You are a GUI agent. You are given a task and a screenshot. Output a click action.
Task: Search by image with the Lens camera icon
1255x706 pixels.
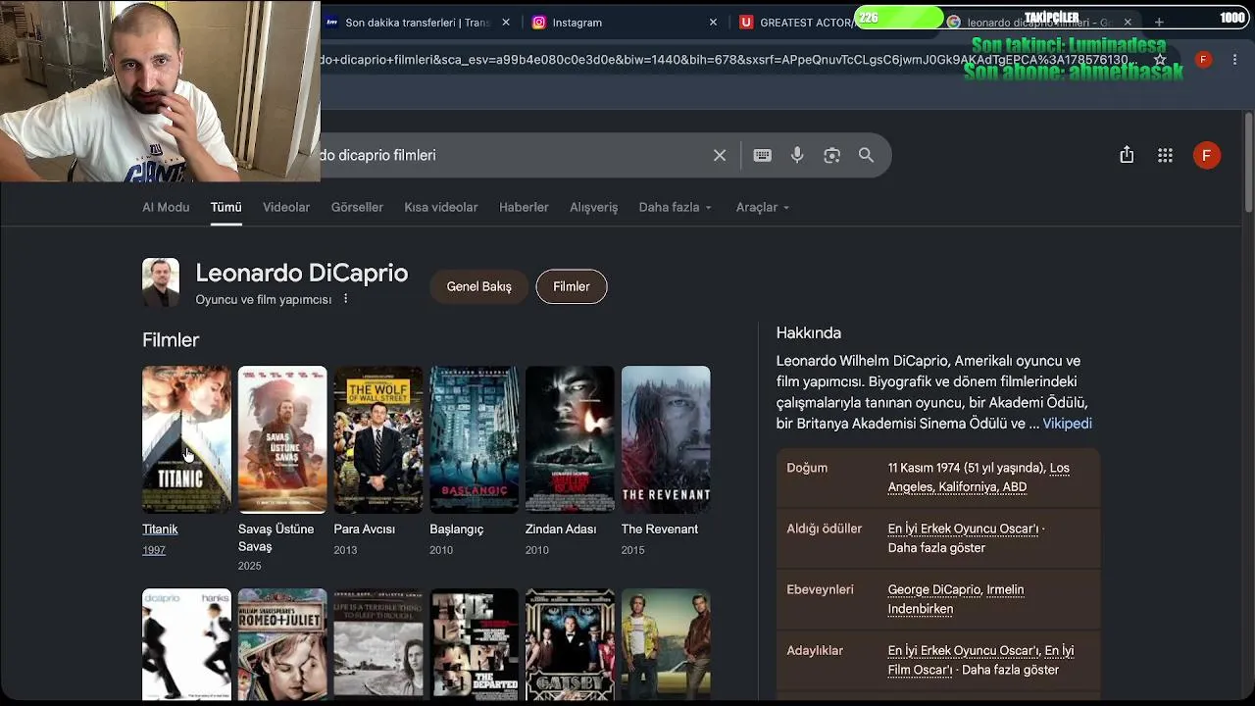tap(831, 155)
